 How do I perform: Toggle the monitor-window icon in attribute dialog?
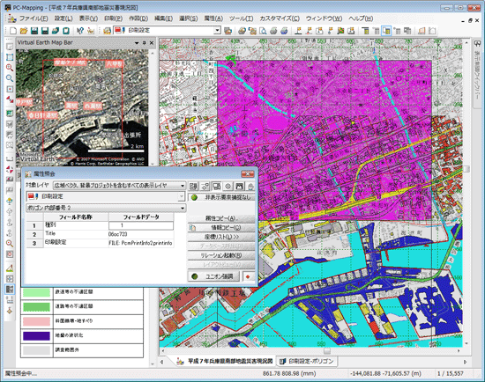217,186
